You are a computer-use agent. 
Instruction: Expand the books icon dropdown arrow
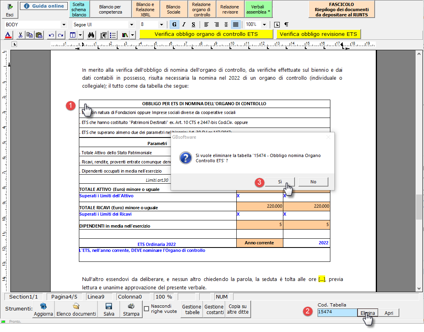tap(132, 35)
